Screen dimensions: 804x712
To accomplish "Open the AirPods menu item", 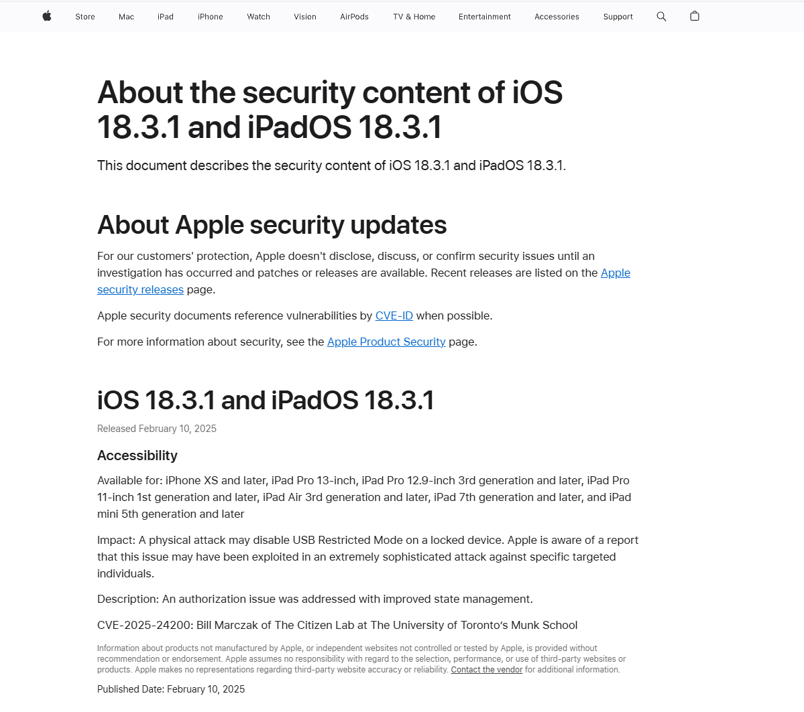I will [354, 16].
